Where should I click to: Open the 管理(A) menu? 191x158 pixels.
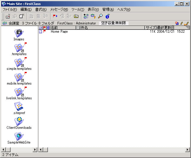108,9
